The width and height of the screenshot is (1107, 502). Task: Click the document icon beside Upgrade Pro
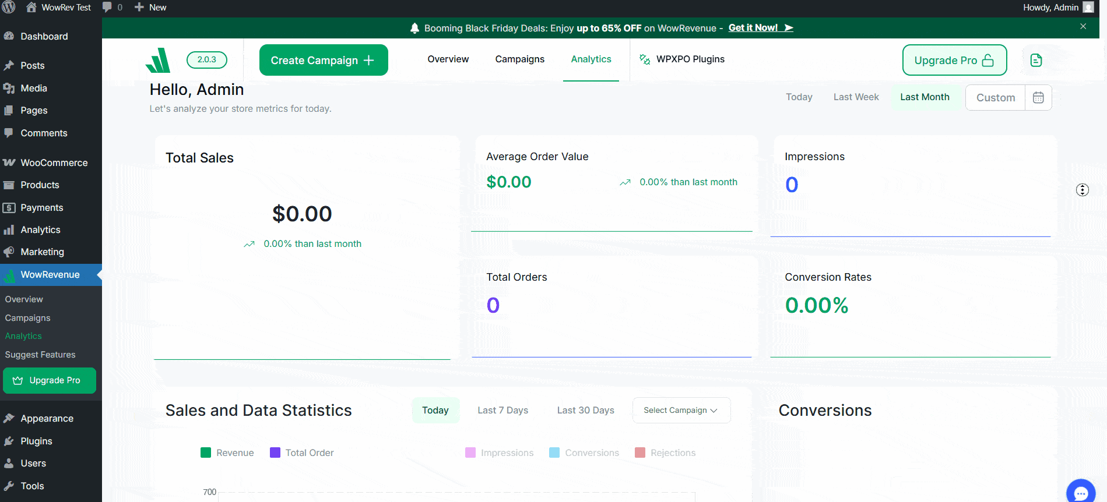[x=1036, y=60]
